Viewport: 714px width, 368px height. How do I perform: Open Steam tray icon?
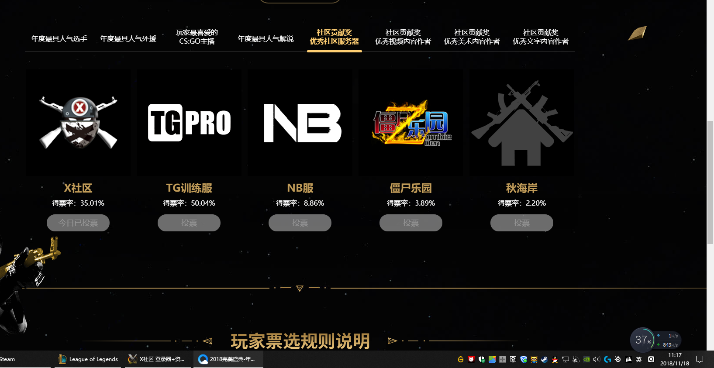pos(545,359)
